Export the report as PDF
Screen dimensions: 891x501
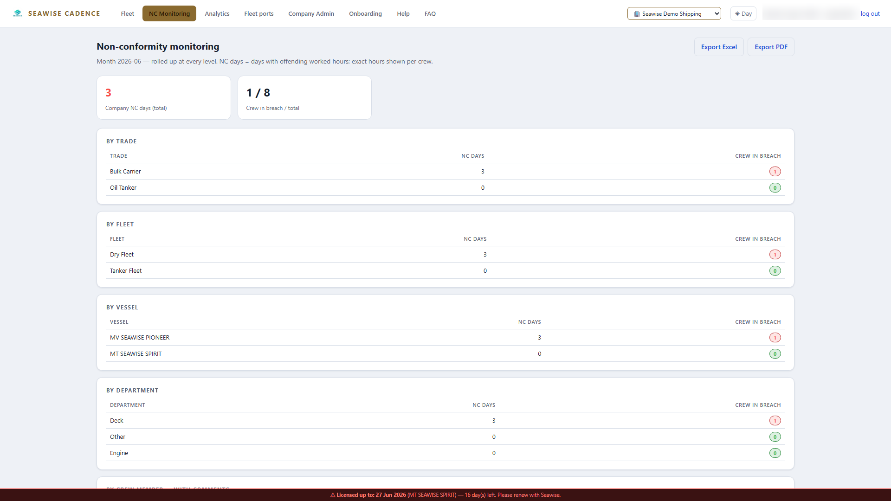tap(770, 47)
